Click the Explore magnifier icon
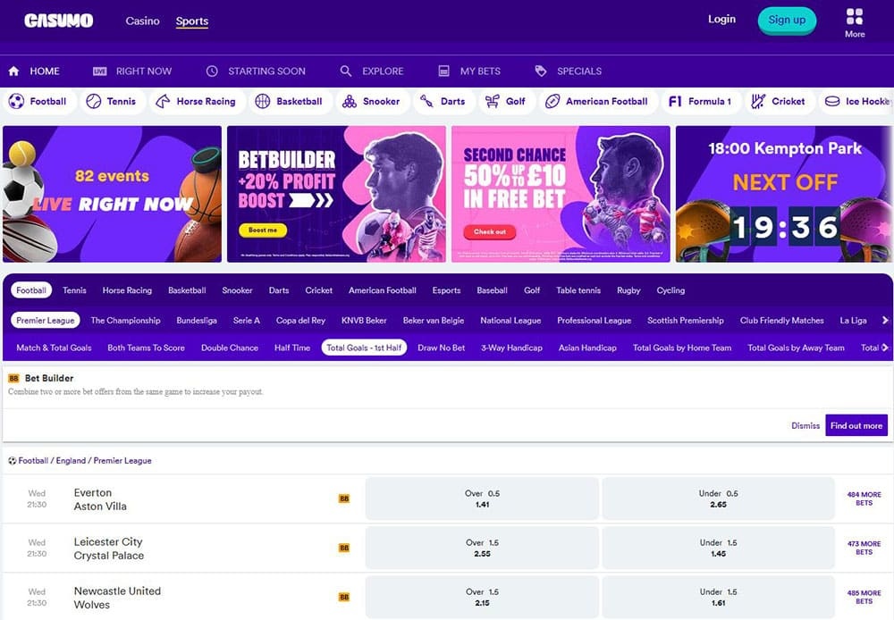The width and height of the screenshot is (894, 620). pyautogui.click(x=345, y=71)
